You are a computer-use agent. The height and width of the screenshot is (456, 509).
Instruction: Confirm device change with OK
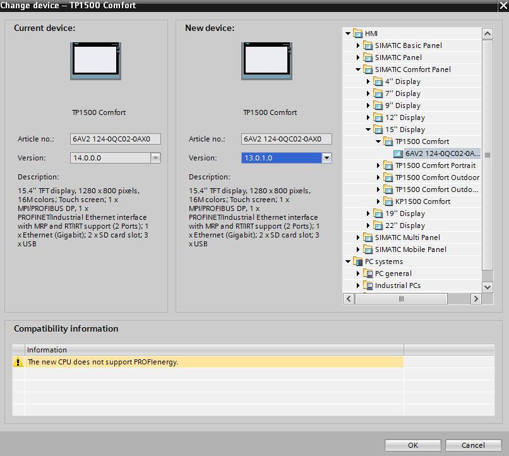tap(413, 445)
